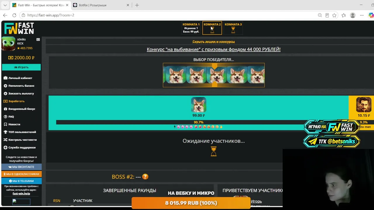Open the browser favorites list
Viewport: 374px width, 210px height.
pos(344,15)
